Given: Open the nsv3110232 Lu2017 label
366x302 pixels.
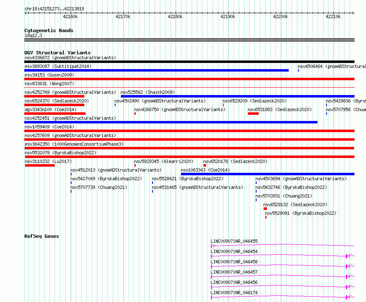Looking at the screenshot, I should tap(48, 161).
